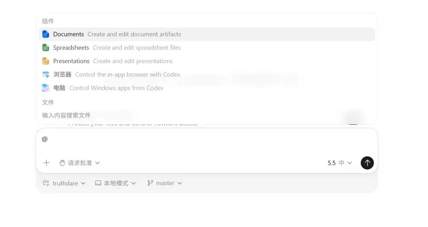Click the 文件 section heading

point(48,103)
